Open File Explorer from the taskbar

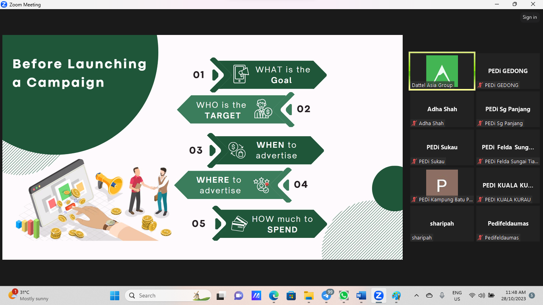(x=308, y=295)
